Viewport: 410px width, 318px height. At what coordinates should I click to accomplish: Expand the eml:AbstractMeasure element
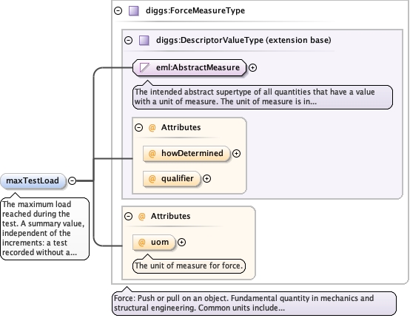252,68
